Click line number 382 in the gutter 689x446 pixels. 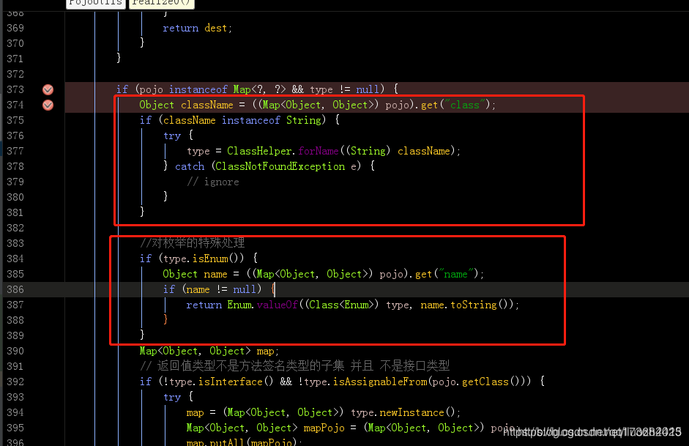pos(15,228)
